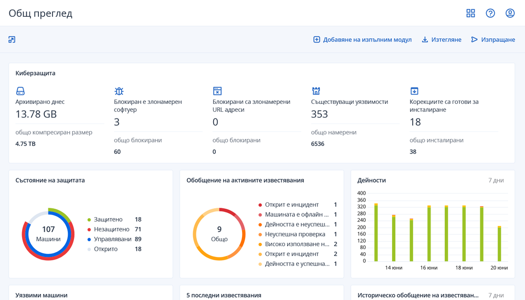
Task: Click the help question mark icon
Action: (490, 13)
